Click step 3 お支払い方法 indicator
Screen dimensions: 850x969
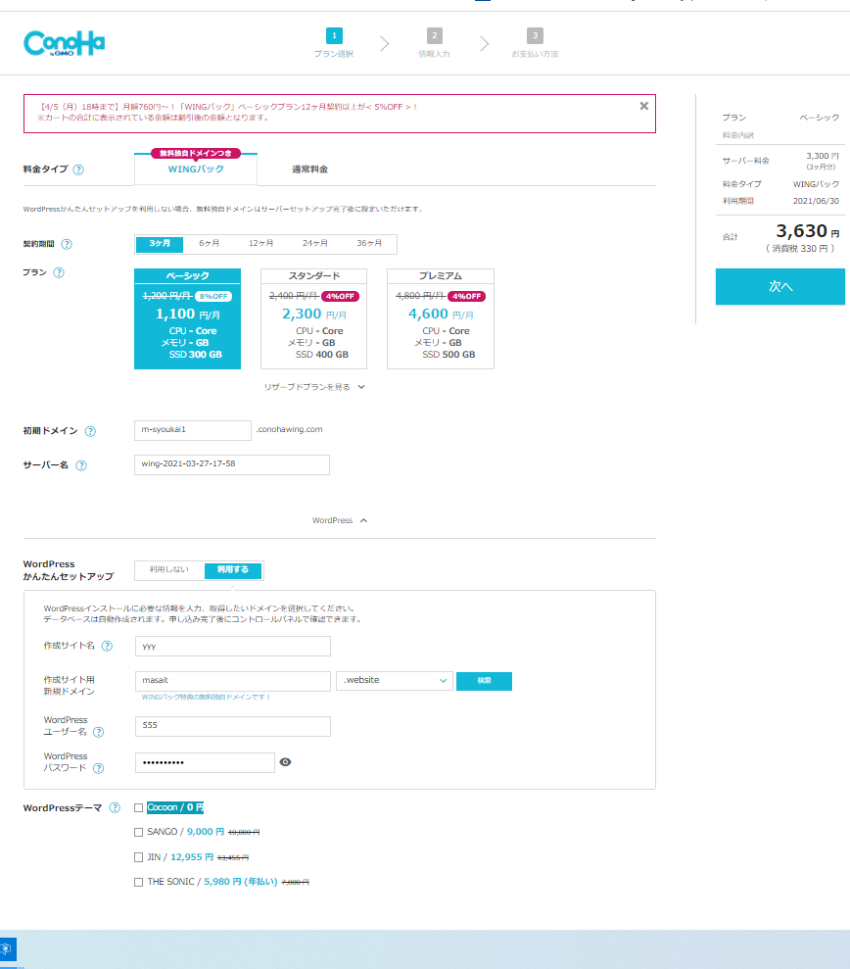(x=535, y=43)
